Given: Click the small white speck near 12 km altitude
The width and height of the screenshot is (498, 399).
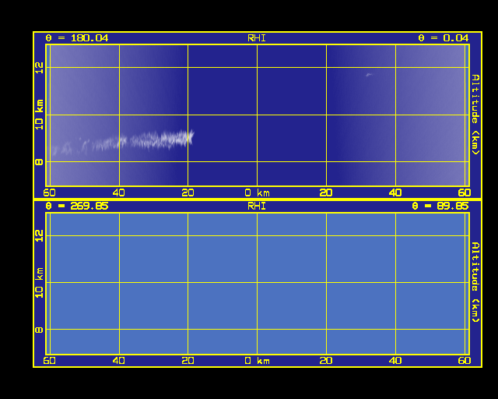Looking at the screenshot, I should pyautogui.click(x=369, y=75).
